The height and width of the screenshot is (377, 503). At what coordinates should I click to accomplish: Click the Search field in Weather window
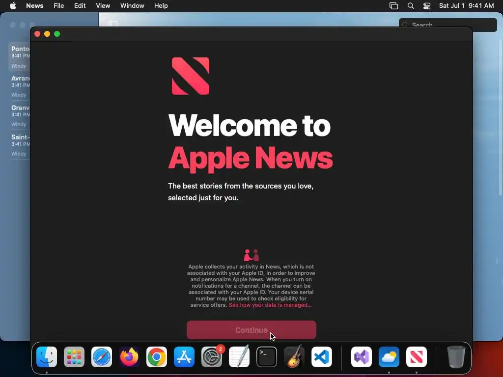pyautogui.click(x=448, y=23)
